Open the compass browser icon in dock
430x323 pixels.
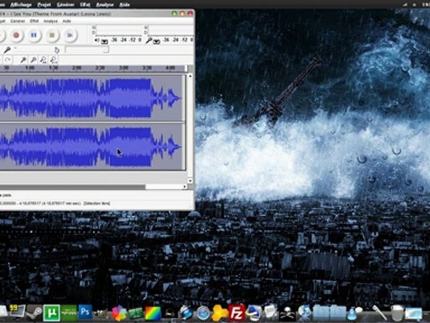(203, 314)
